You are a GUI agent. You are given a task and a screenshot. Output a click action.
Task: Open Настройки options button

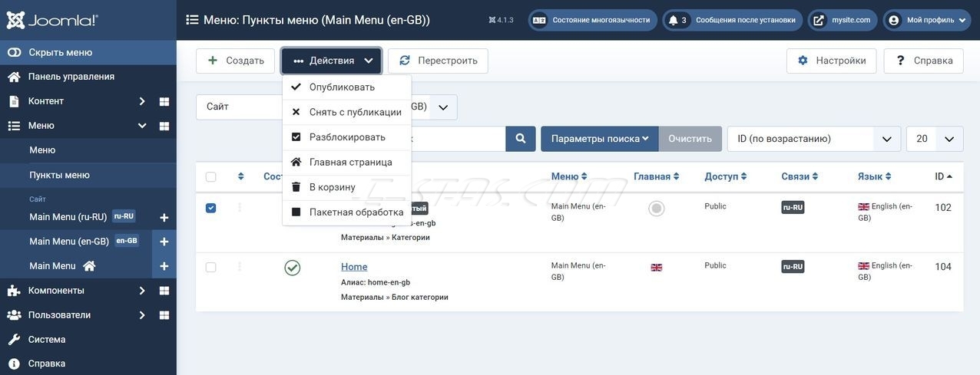click(x=831, y=61)
